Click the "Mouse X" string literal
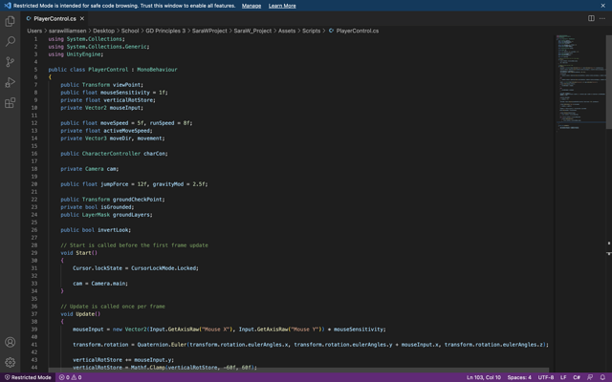This screenshot has width=612, height=382. pyautogui.click(x=215, y=329)
